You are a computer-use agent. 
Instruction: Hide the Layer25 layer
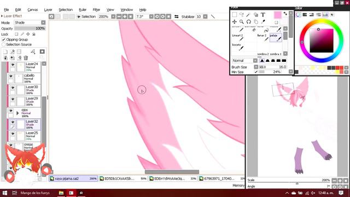click(13, 134)
